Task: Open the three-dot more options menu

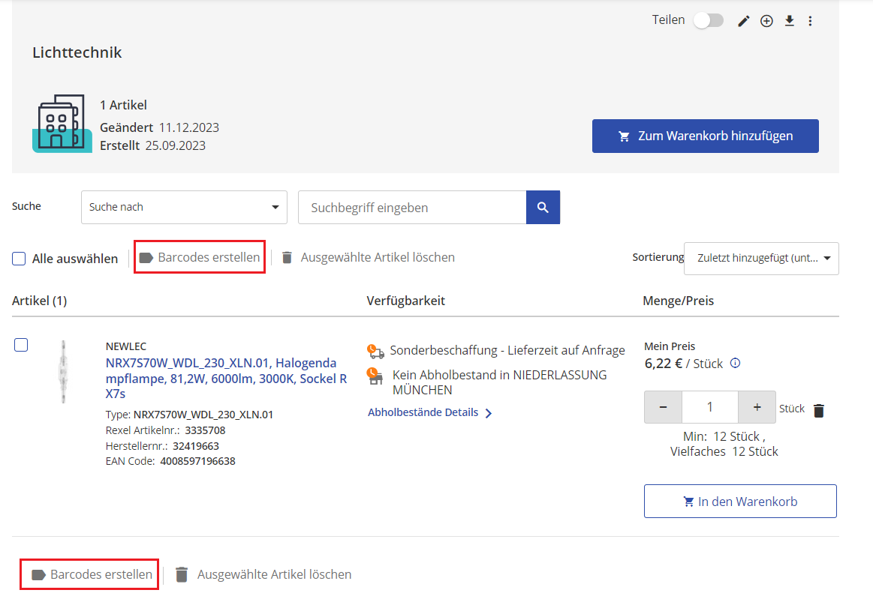Action: [810, 21]
